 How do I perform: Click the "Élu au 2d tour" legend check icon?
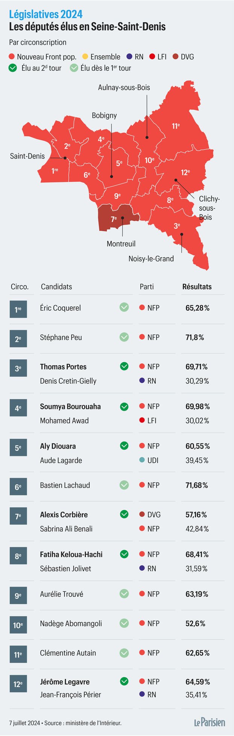coord(13,68)
